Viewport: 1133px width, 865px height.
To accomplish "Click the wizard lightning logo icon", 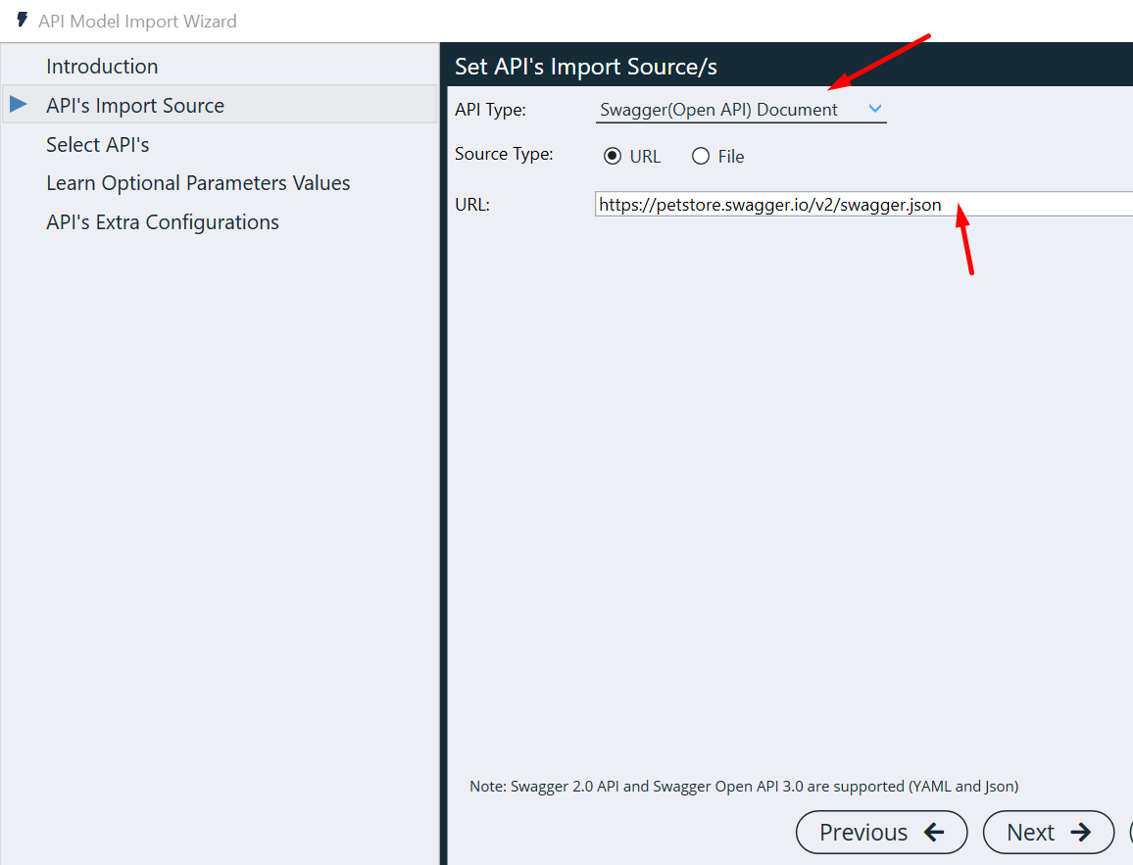I will pos(22,20).
